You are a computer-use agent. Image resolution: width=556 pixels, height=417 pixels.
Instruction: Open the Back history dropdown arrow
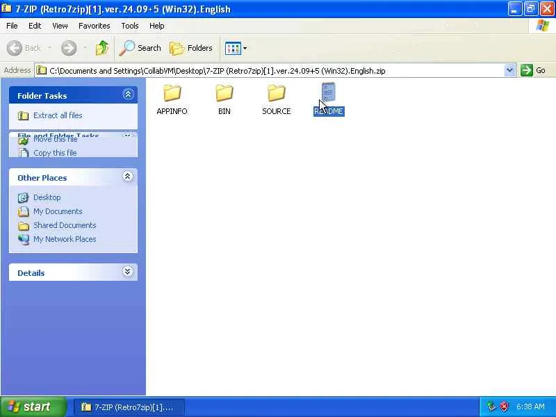click(x=49, y=47)
